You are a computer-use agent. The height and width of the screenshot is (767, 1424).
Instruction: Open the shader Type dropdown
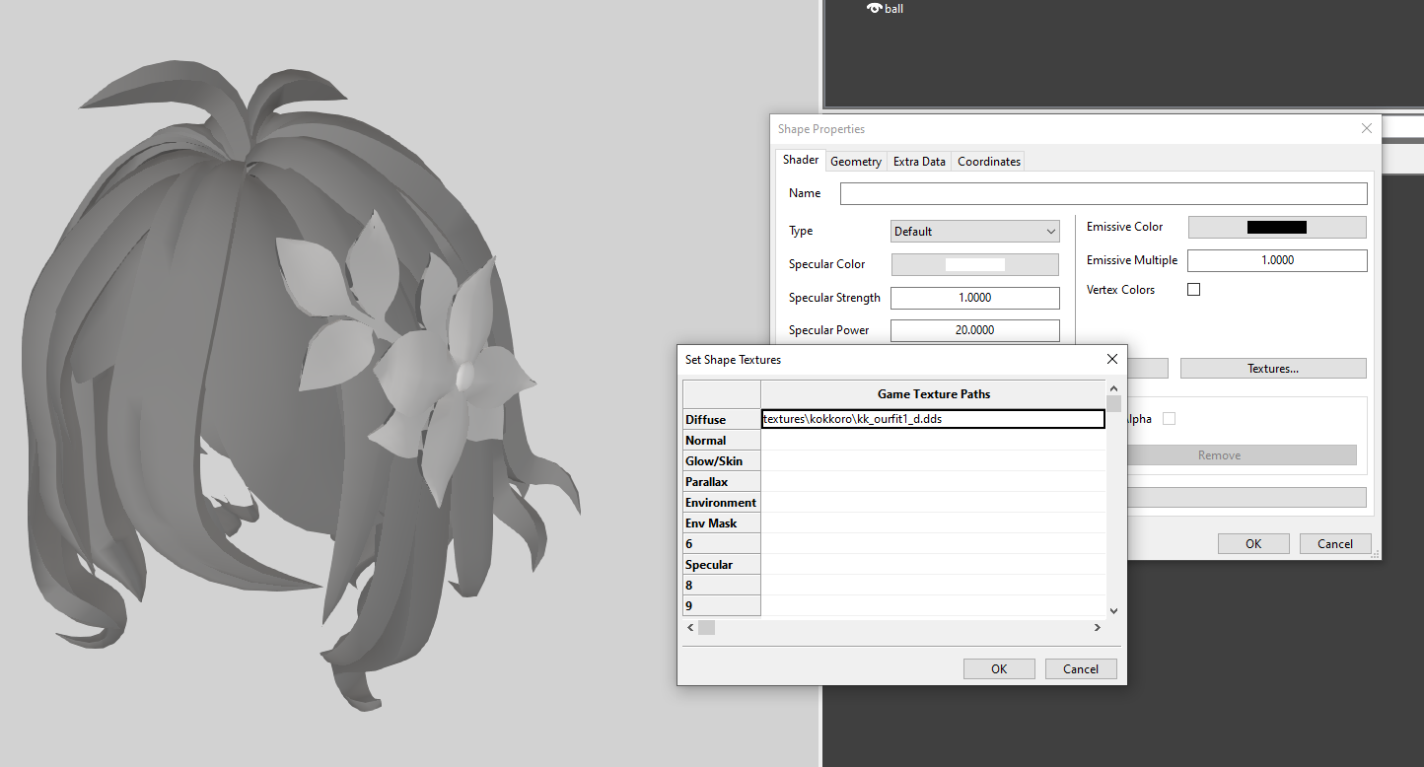pos(974,232)
